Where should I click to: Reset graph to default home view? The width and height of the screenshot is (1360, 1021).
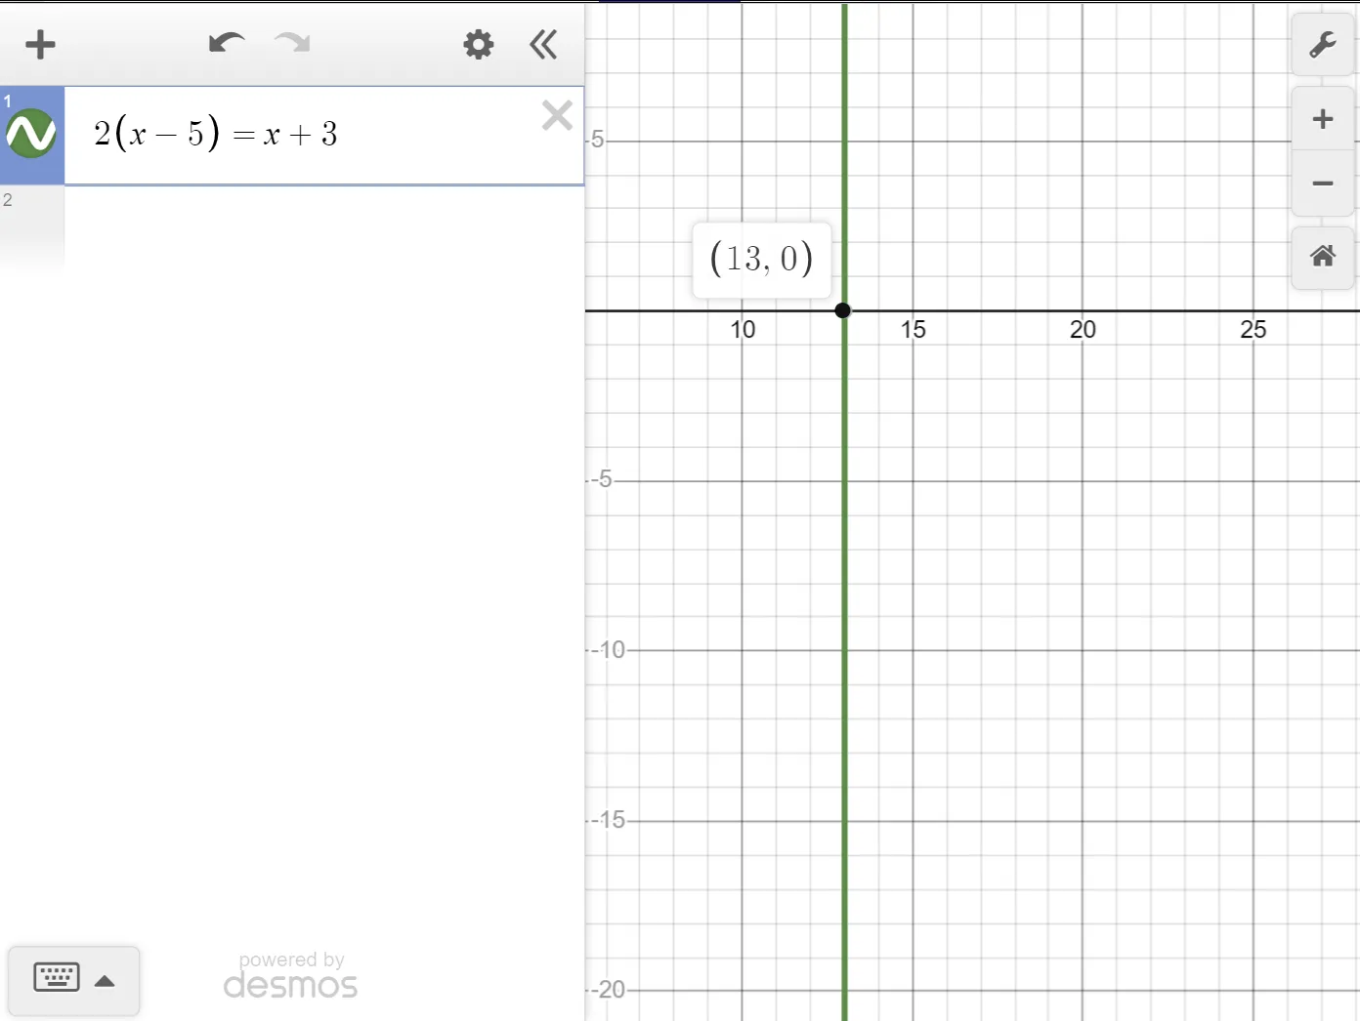tap(1322, 258)
